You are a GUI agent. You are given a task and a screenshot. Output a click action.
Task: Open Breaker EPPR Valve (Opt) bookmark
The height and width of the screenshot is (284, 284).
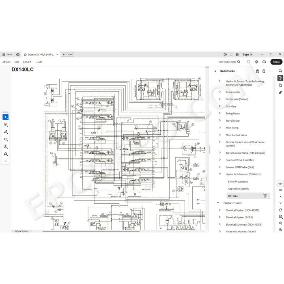click(240, 167)
